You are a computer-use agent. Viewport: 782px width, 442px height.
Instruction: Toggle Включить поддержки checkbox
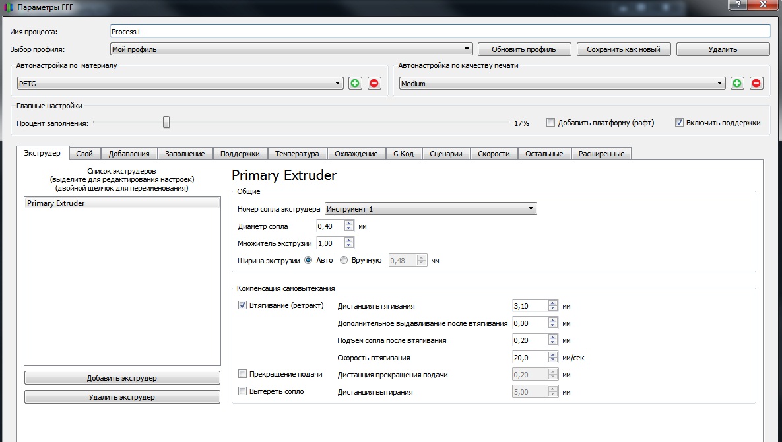[679, 123]
